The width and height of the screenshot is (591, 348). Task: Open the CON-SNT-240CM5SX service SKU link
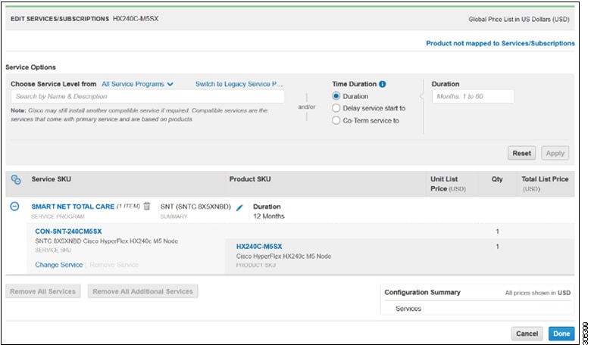click(68, 231)
